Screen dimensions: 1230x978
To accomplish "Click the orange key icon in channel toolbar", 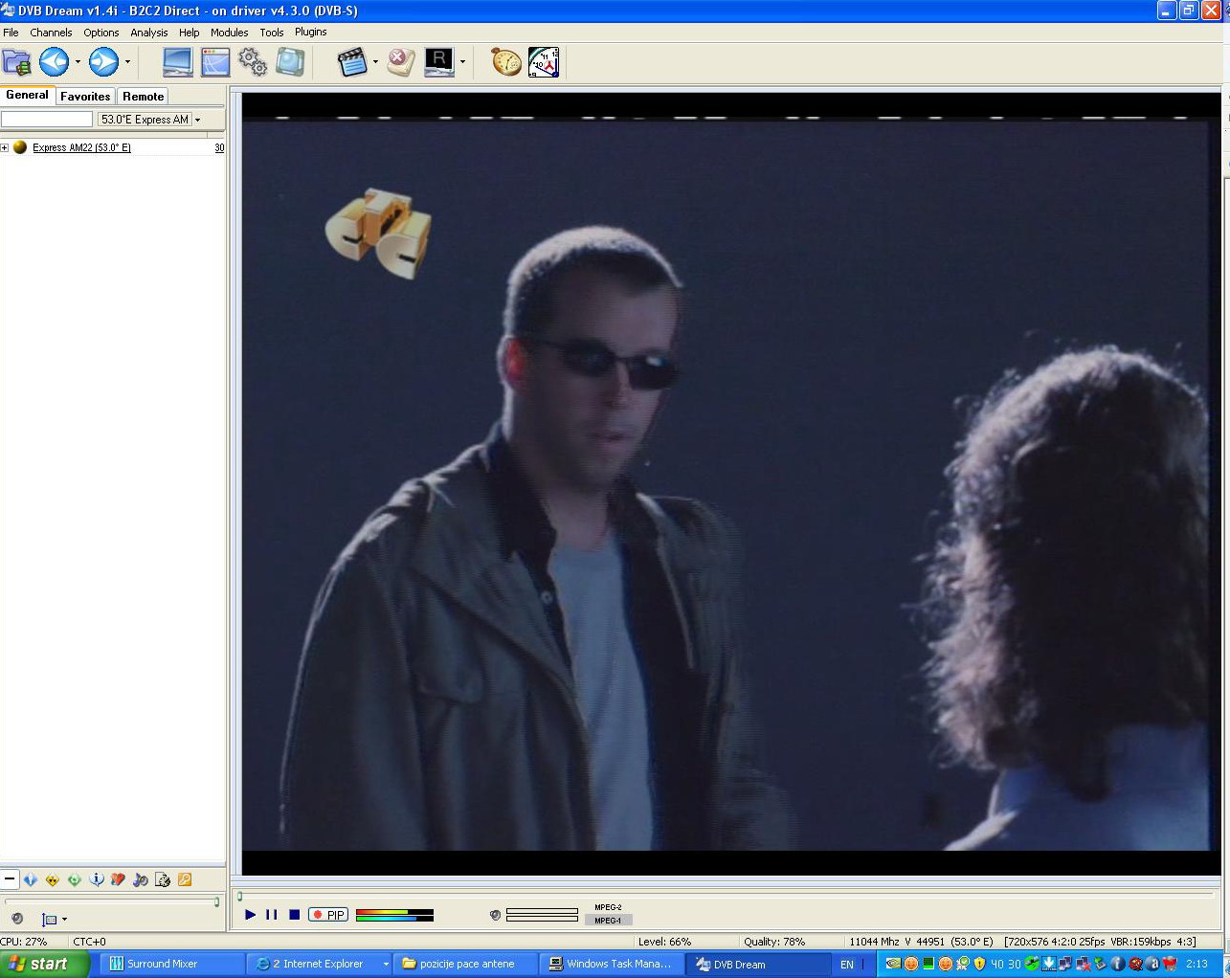I will coord(185,879).
